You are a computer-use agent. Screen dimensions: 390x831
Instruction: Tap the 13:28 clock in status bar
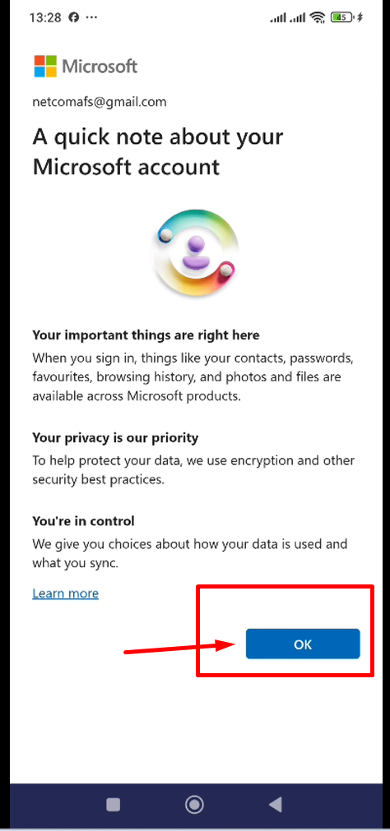pos(46,17)
